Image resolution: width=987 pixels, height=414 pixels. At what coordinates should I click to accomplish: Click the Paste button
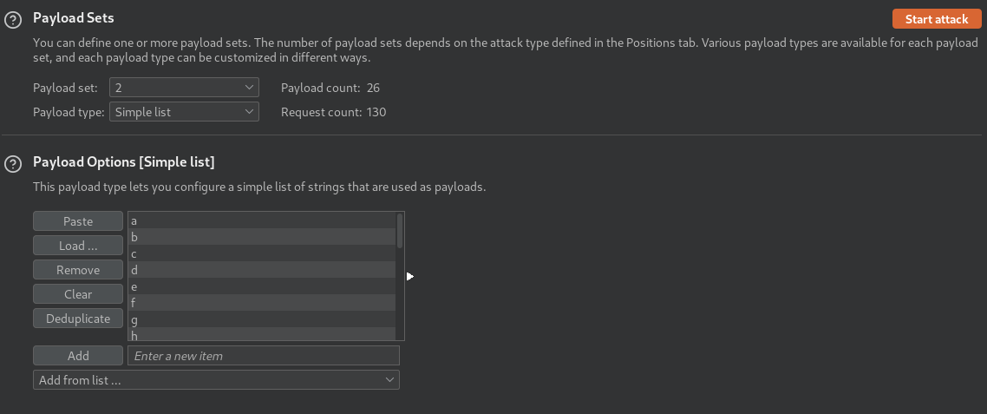78,221
